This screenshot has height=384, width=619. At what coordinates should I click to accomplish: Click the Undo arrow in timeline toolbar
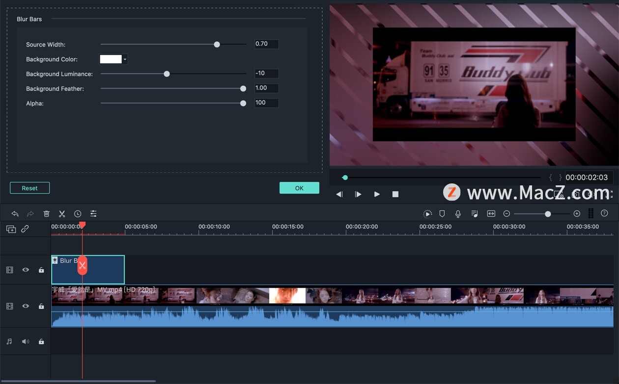click(15, 214)
